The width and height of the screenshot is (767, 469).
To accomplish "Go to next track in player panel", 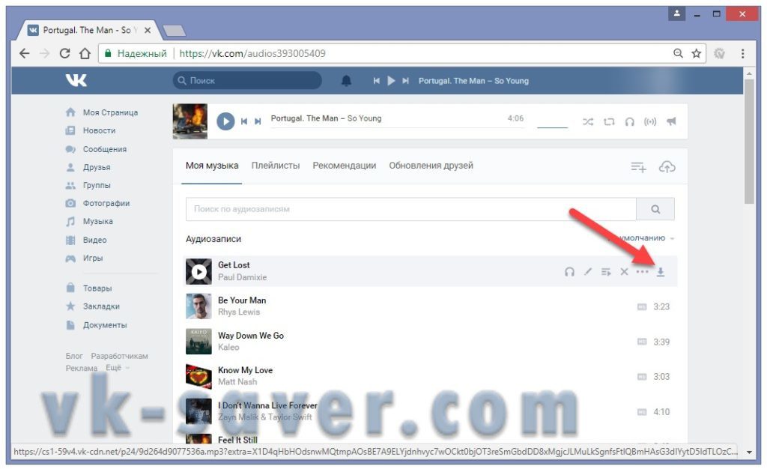I will [258, 121].
